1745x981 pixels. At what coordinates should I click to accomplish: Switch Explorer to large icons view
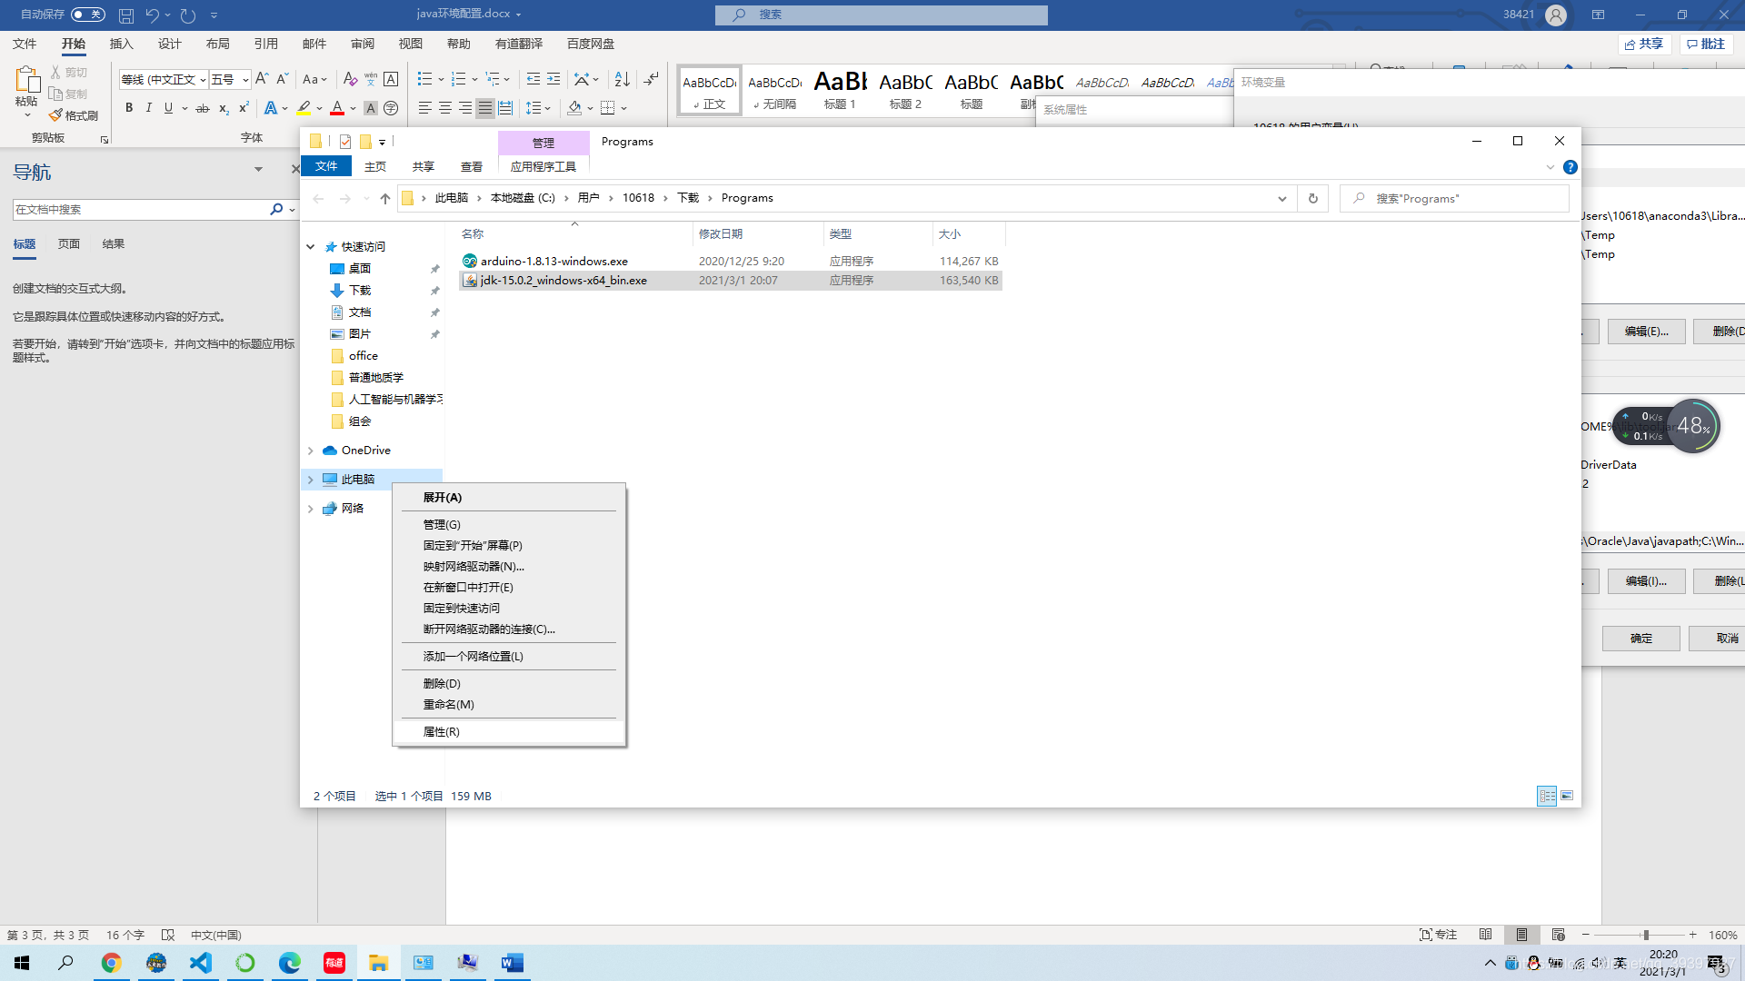tap(1567, 796)
